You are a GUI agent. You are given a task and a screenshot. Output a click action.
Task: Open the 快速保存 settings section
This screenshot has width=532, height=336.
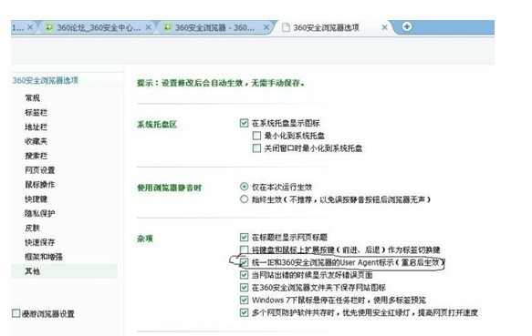pos(40,242)
